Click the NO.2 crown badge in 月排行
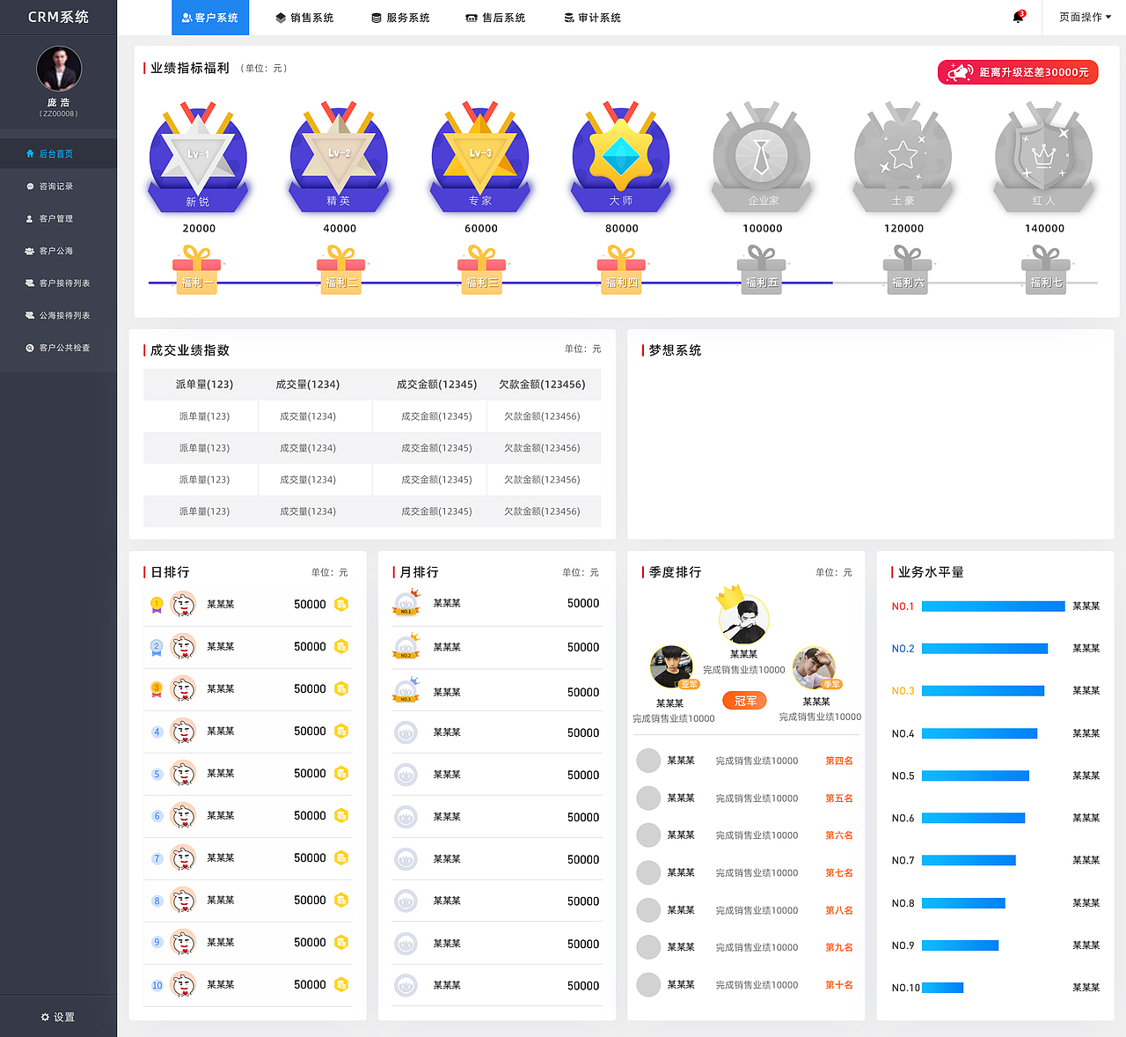Screen dimensions: 1126x1037 click(406, 647)
